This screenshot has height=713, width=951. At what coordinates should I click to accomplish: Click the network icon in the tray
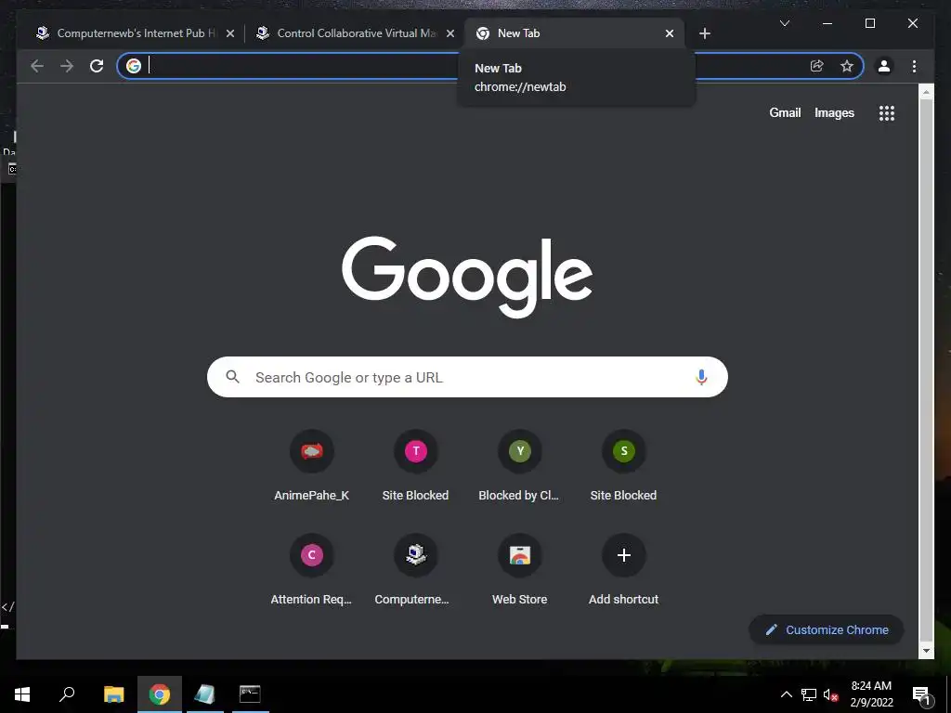click(x=809, y=694)
